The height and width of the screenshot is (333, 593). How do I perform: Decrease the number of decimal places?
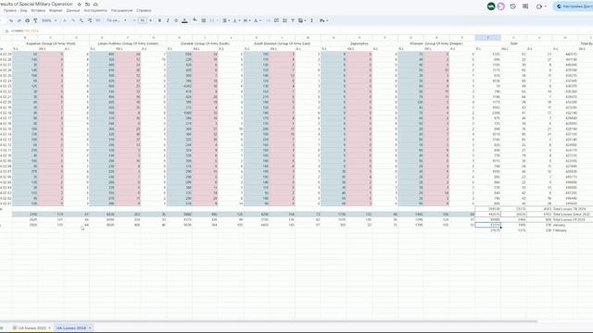point(82,20)
